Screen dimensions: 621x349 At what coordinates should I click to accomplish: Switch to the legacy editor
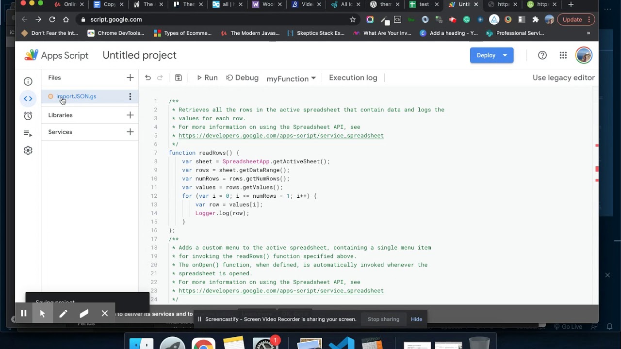tap(563, 78)
